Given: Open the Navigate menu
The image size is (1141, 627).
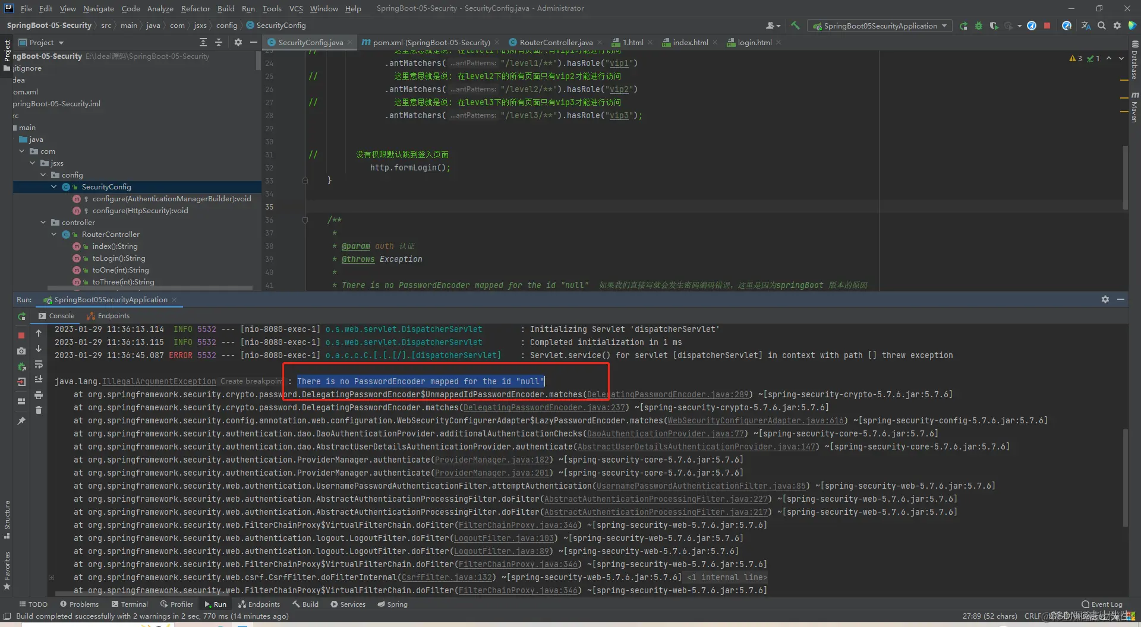Looking at the screenshot, I should point(99,8).
